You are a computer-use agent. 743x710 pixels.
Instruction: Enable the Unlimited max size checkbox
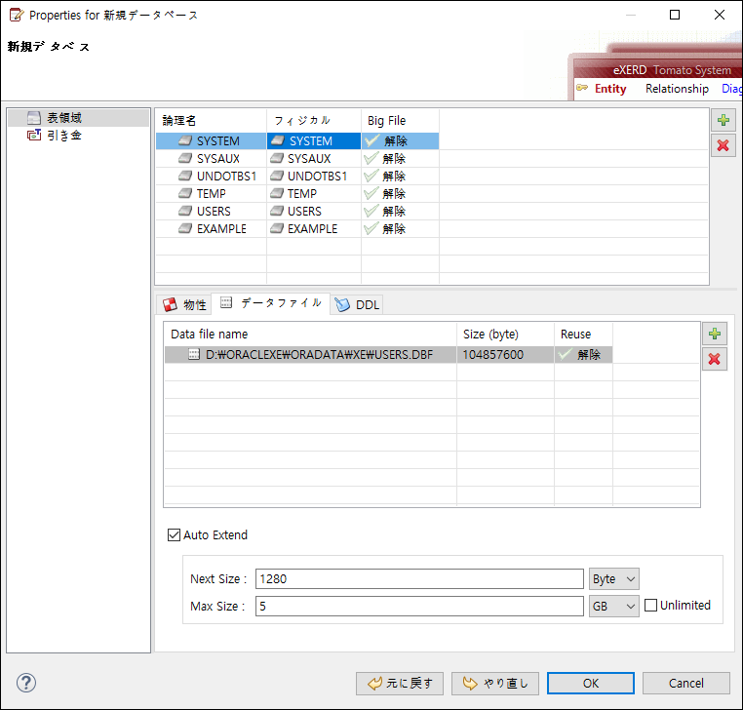pyautogui.click(x=651, y=606)
